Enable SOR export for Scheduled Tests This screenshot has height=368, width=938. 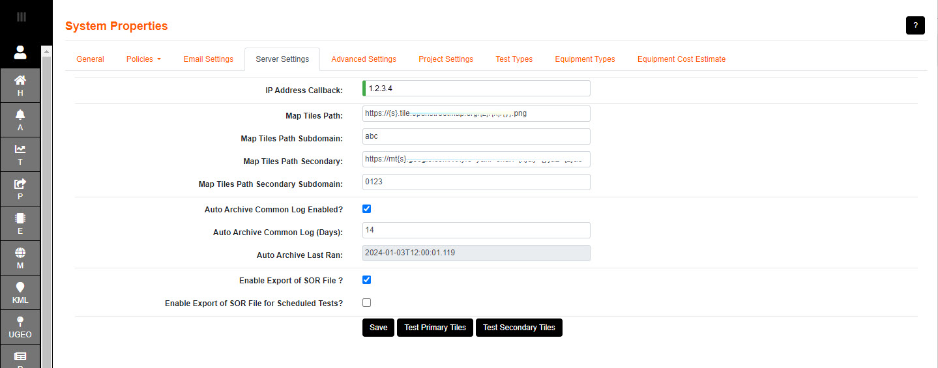click(366, 303)
